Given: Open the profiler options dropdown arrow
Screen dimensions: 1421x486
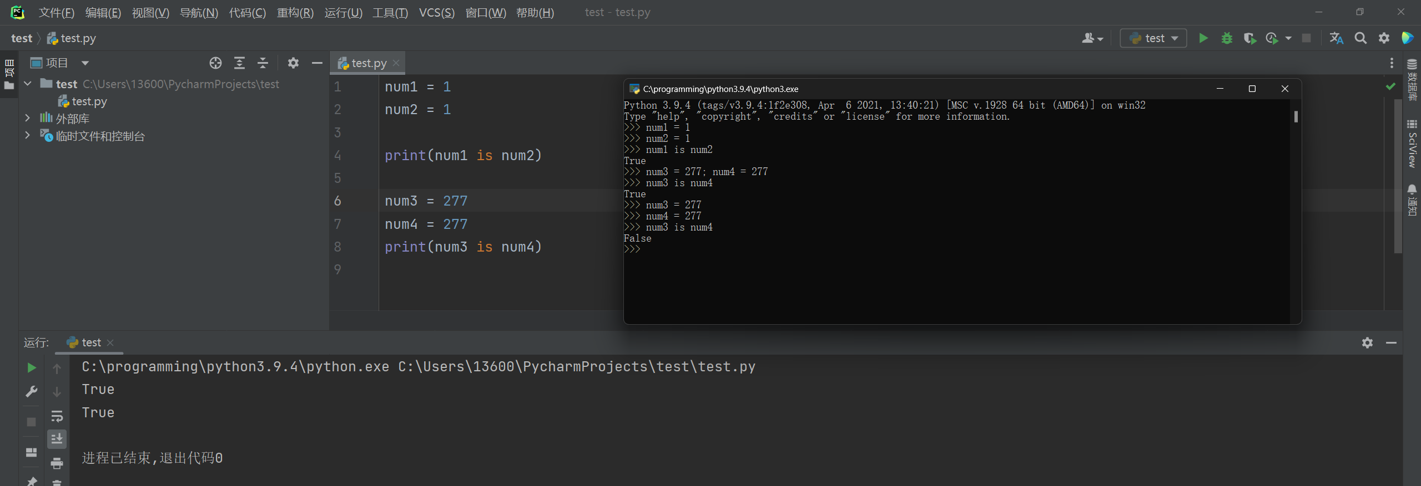Looking at the screenshot, I should (1288, 38).
